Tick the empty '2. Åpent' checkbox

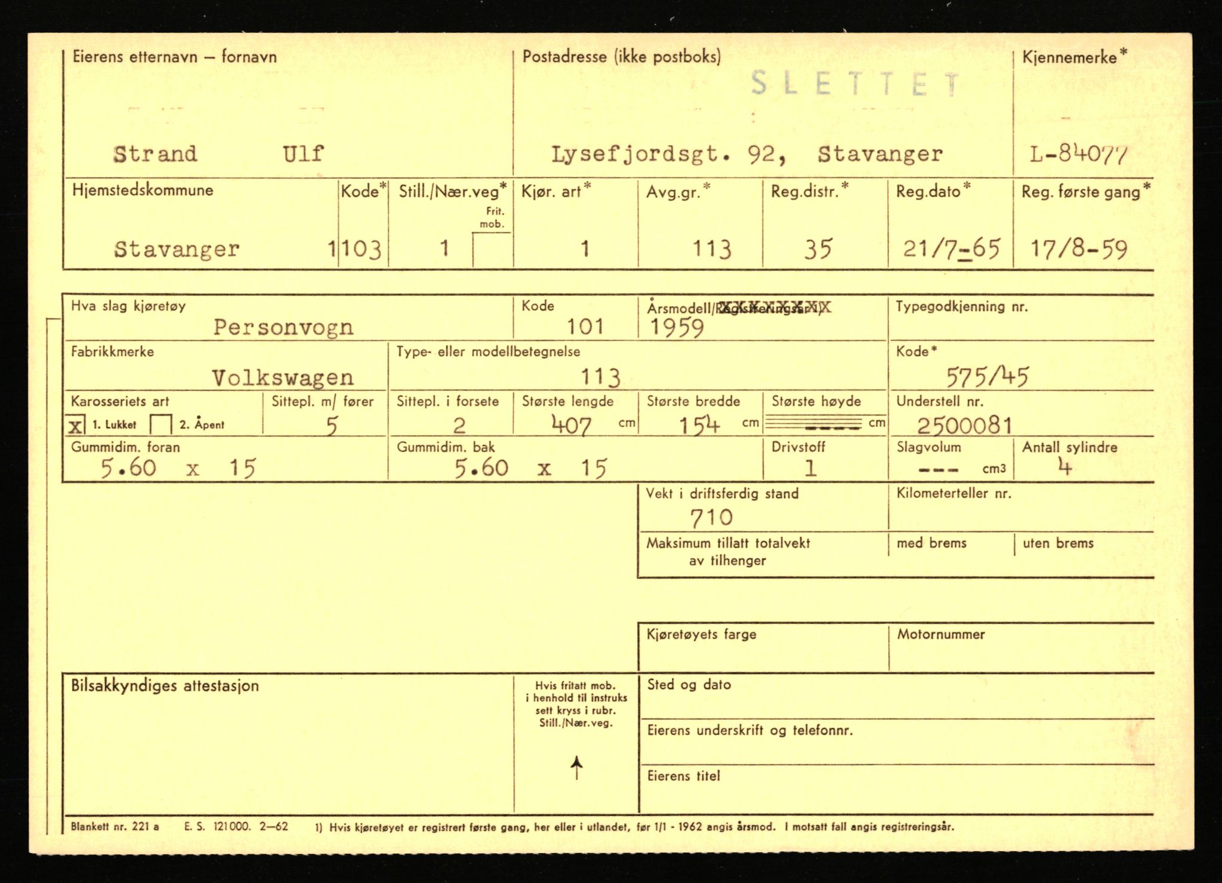coord(161,425)
